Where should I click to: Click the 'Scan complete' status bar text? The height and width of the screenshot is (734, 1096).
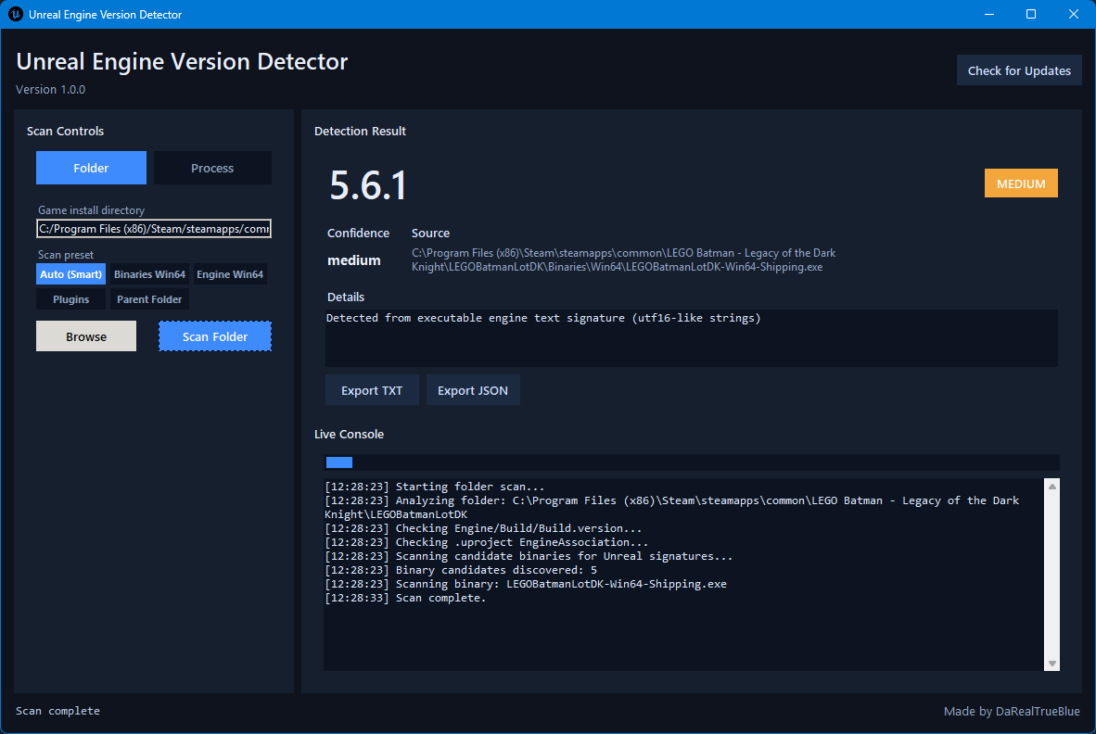pyautogui.click(x=58, y=710)
